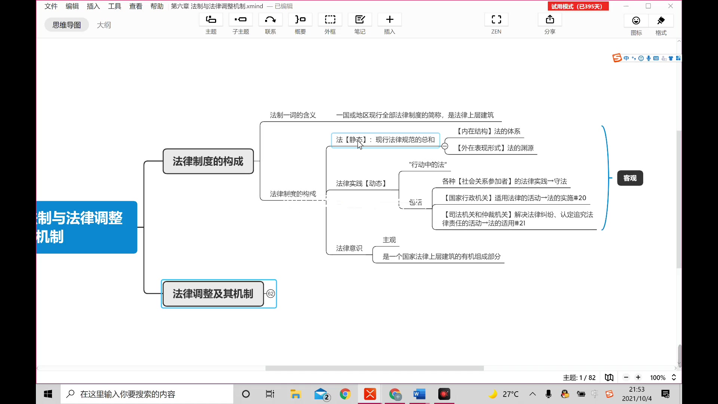Open the 格式 format panel
Image resolution: width=718 pixels, height=404 pixels.
click(661, 25)
